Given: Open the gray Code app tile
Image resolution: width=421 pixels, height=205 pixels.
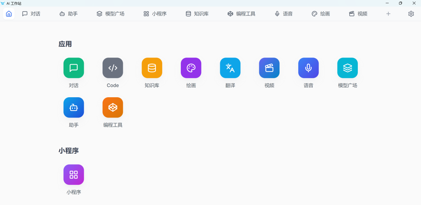Looking at the screenshot, I should coord(113,68).
